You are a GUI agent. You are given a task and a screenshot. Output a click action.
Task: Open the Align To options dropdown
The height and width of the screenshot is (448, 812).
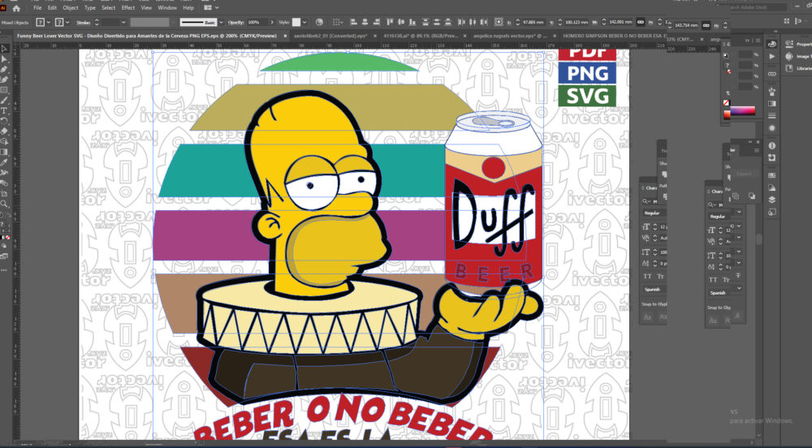tap(338, 22)
